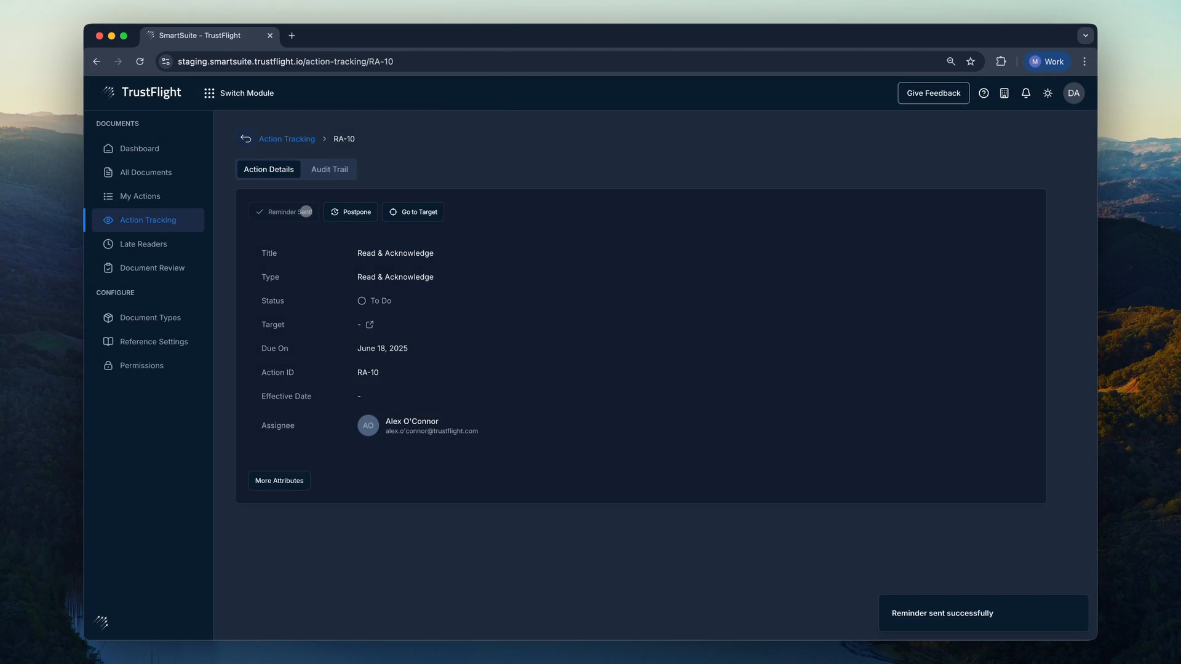Toggle the light/dark theme sun icon
The image size is (1181, 664).
click(x=1048, y=93)
